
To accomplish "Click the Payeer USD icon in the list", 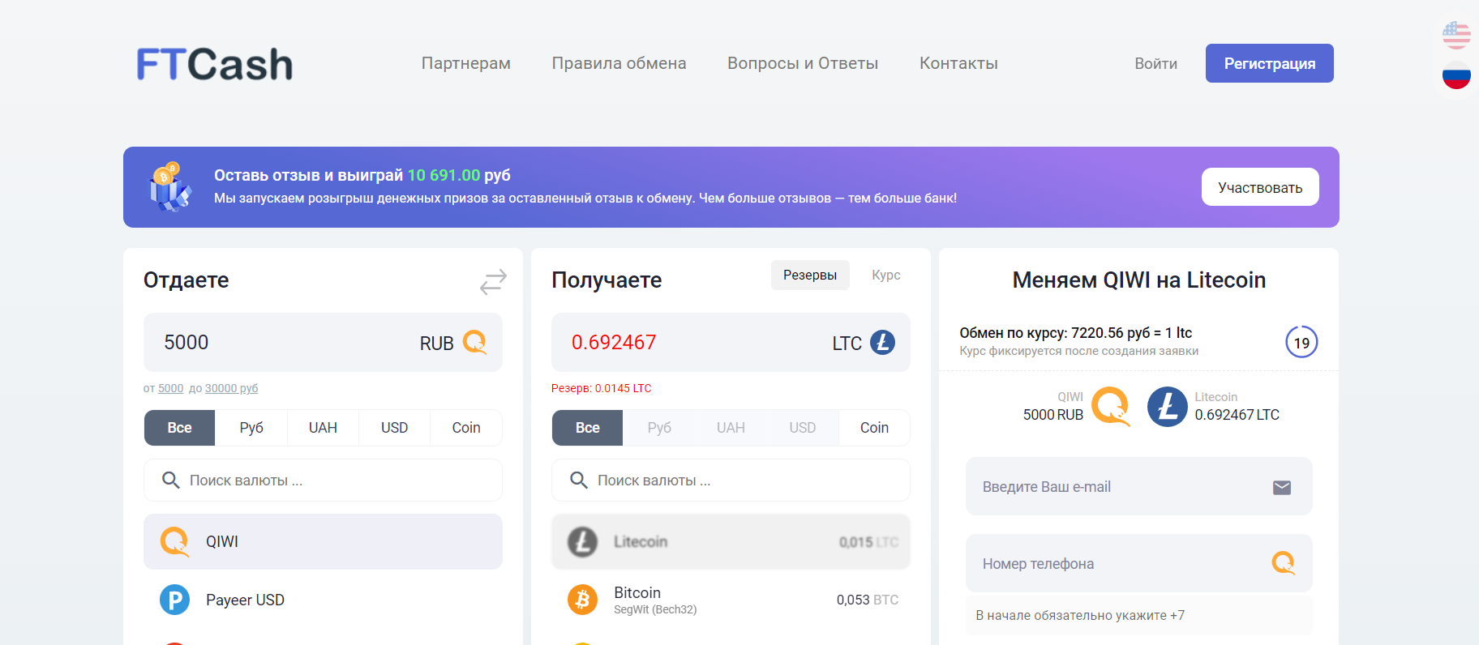I will coord(174,600).
